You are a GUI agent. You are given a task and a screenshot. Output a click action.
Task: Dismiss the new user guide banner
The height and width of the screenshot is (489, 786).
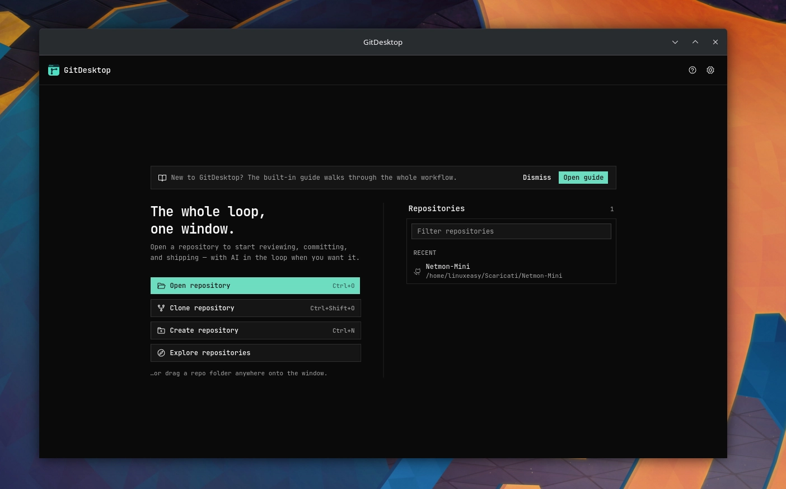click(537, 178)
